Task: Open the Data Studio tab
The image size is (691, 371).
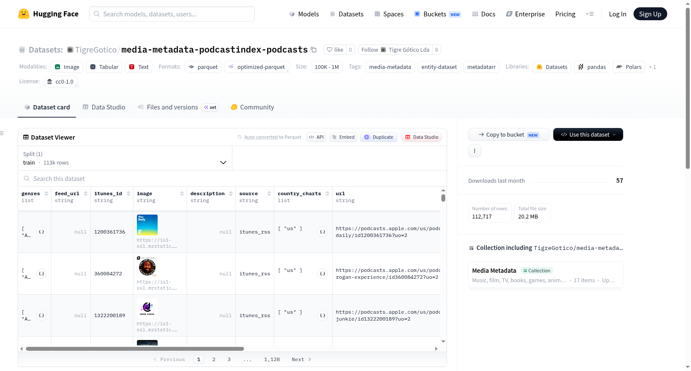Action: tap(104, 107)
